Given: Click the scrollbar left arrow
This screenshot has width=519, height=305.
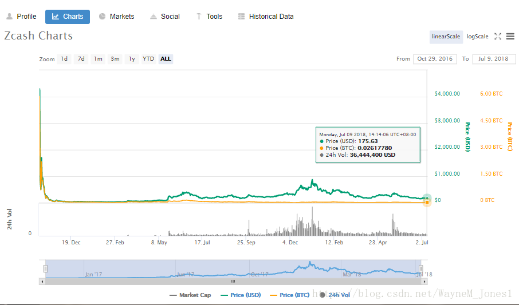Looking at the screenshot, I should pos(42,282).
